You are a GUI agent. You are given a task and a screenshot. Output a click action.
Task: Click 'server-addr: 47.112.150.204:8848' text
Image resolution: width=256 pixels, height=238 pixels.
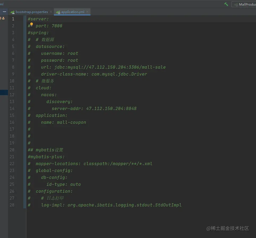(94, 108)
